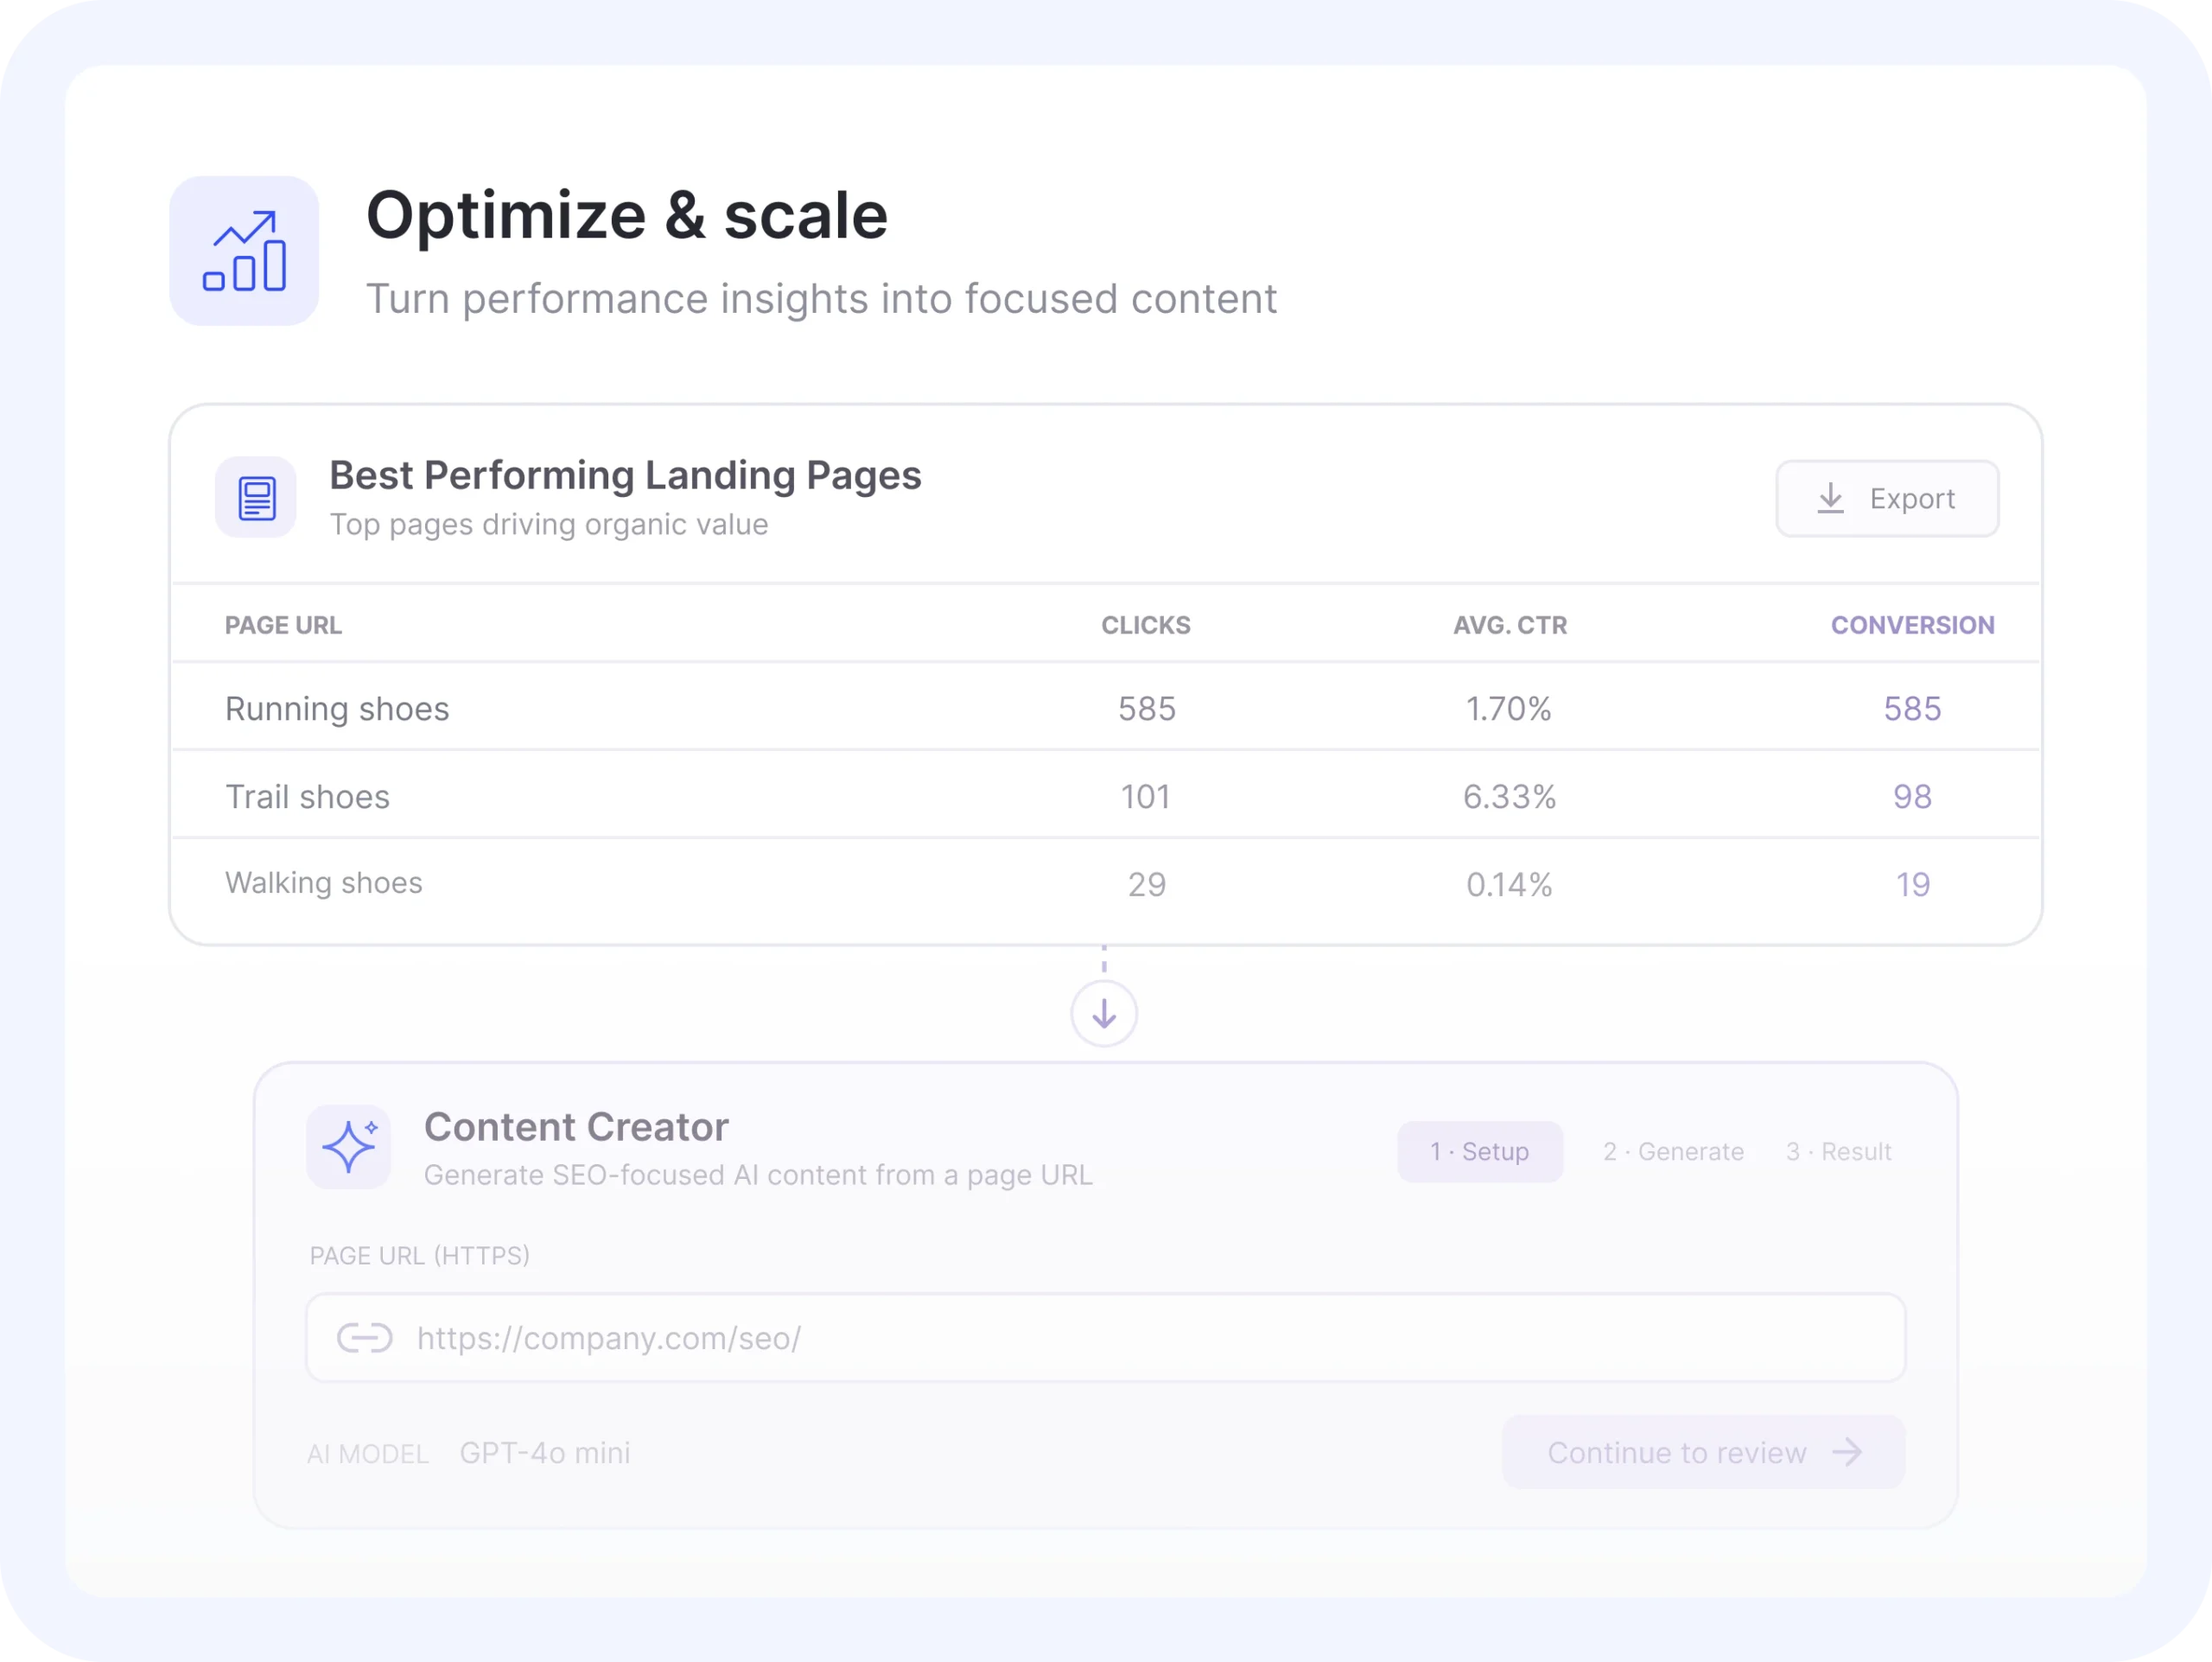Click the AI MODEL label
Viewport: 2212px width, 1662px height.
[368, 1454]
